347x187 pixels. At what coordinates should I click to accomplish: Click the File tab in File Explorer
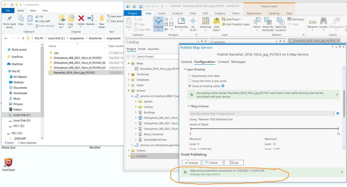point(8,10)
